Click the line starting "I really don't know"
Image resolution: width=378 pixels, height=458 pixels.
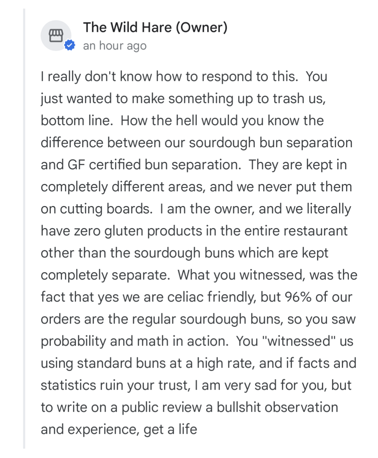[184, 76]
